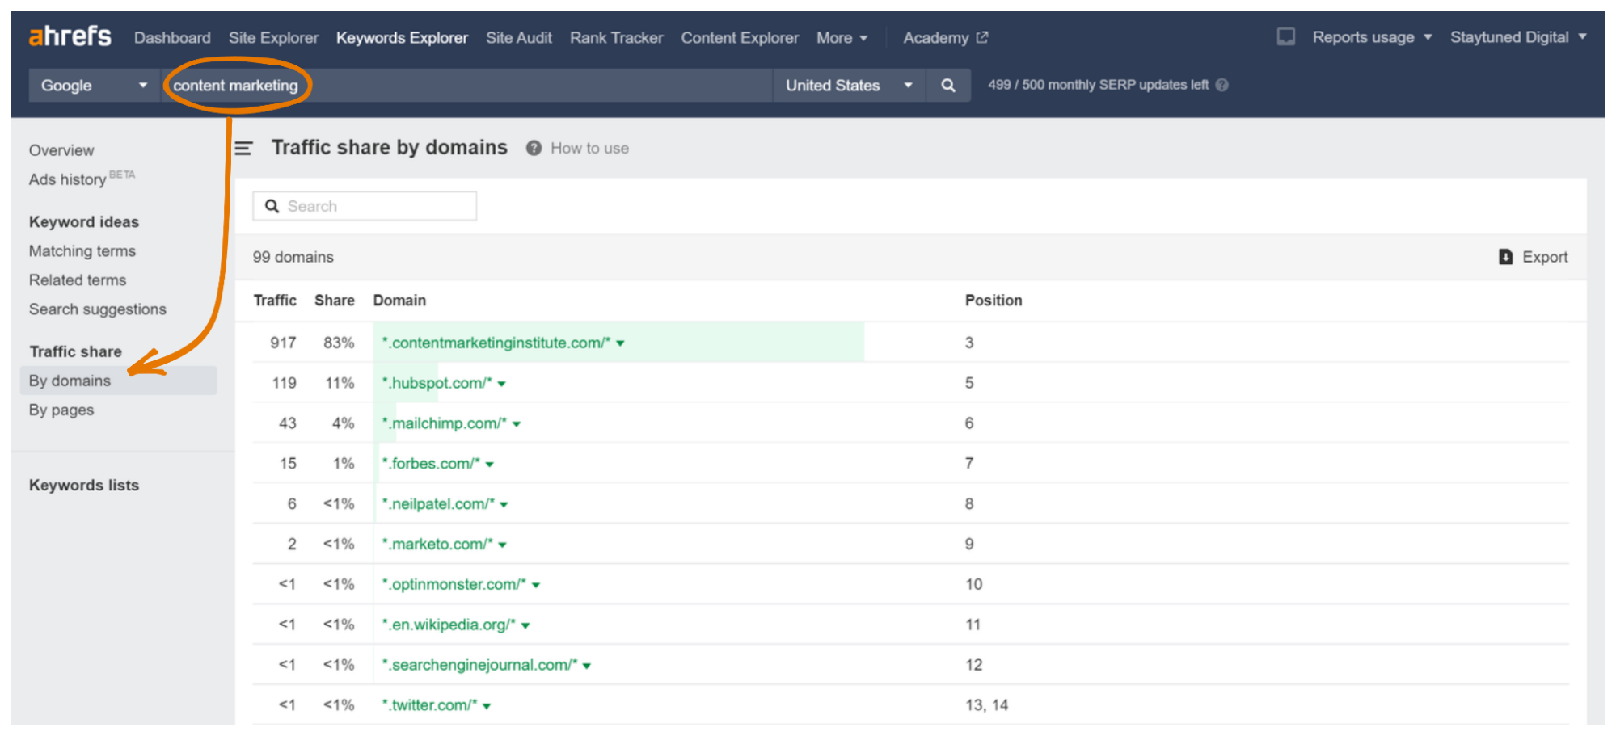
Task: Click the 917 traffic value
Action: (283, 343)
